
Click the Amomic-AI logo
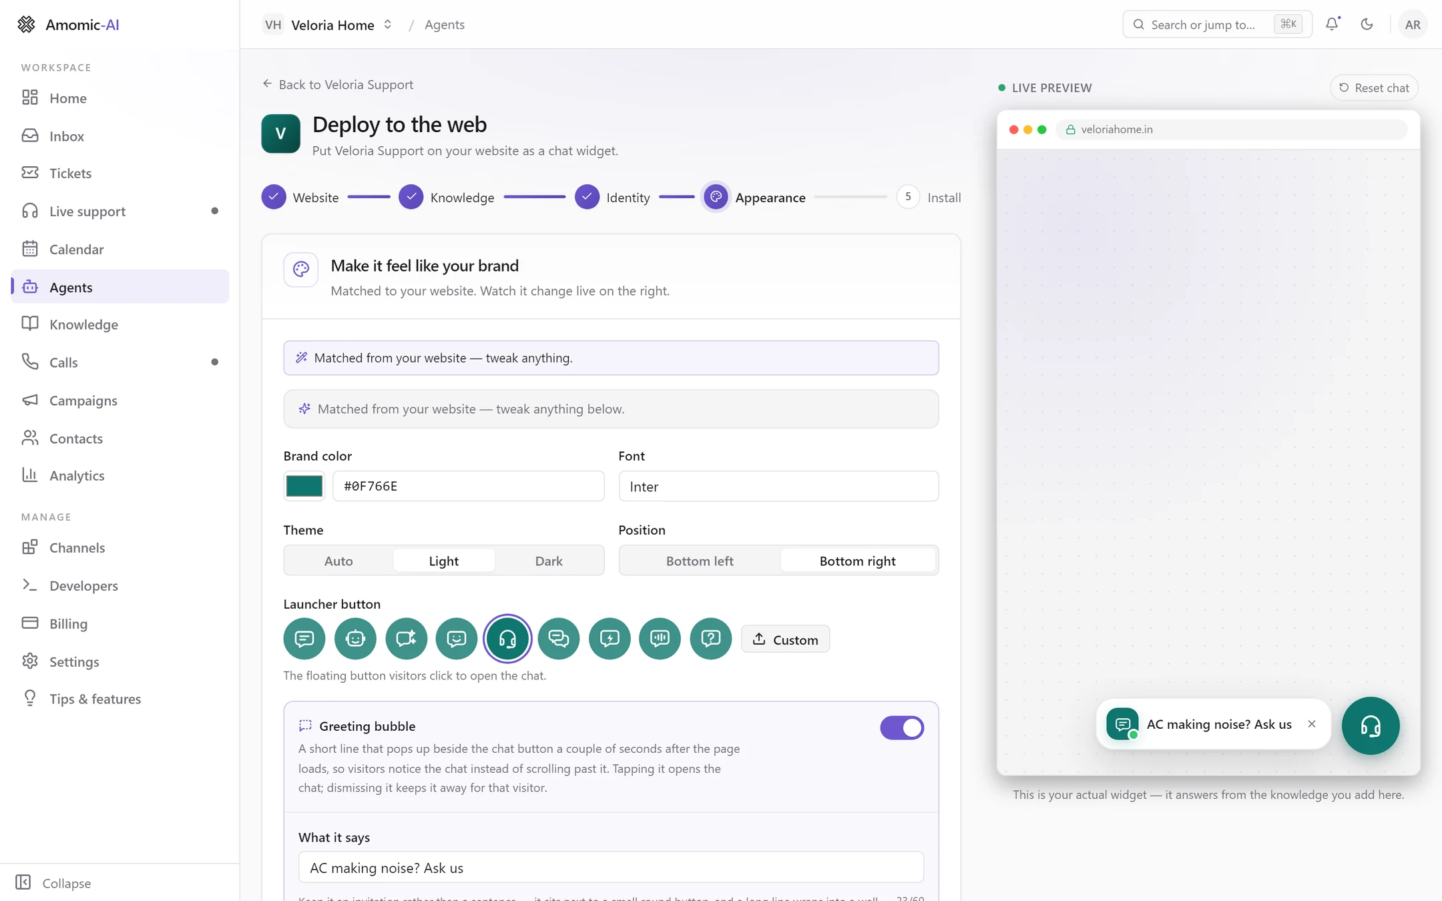tap(69, 24)
